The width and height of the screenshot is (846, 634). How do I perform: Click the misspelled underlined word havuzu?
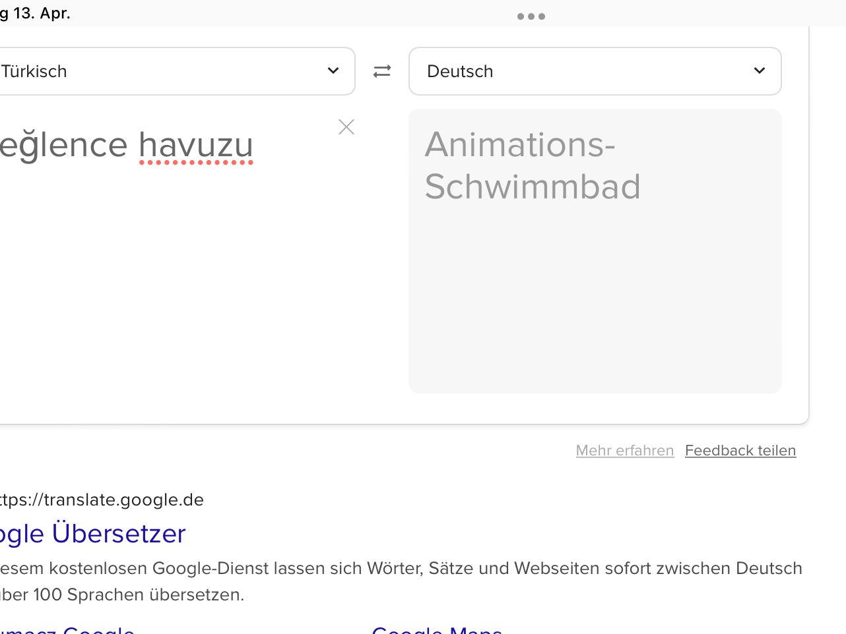point(196,146)
